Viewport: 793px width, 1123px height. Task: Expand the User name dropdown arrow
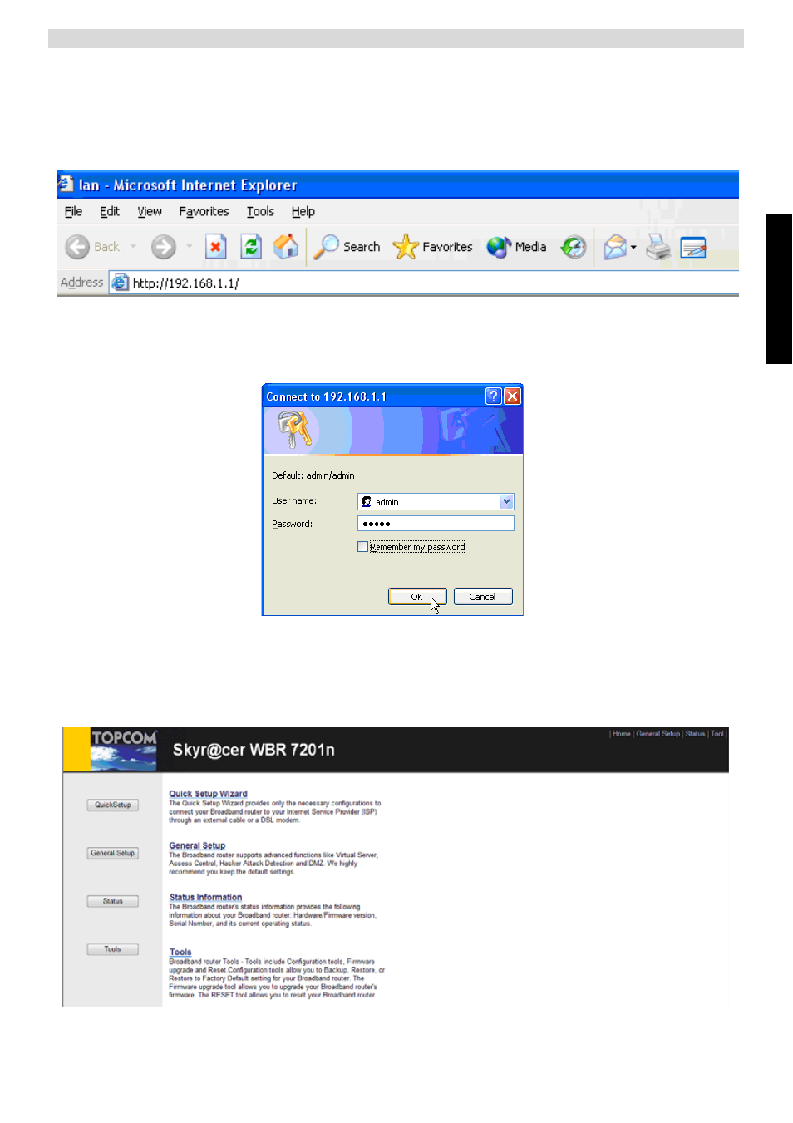(507, 502)
